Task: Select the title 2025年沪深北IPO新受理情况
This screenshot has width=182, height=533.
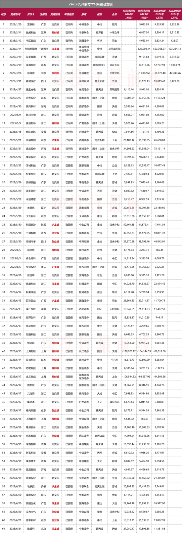Action: pyautogui.click(x=91, y=4)
